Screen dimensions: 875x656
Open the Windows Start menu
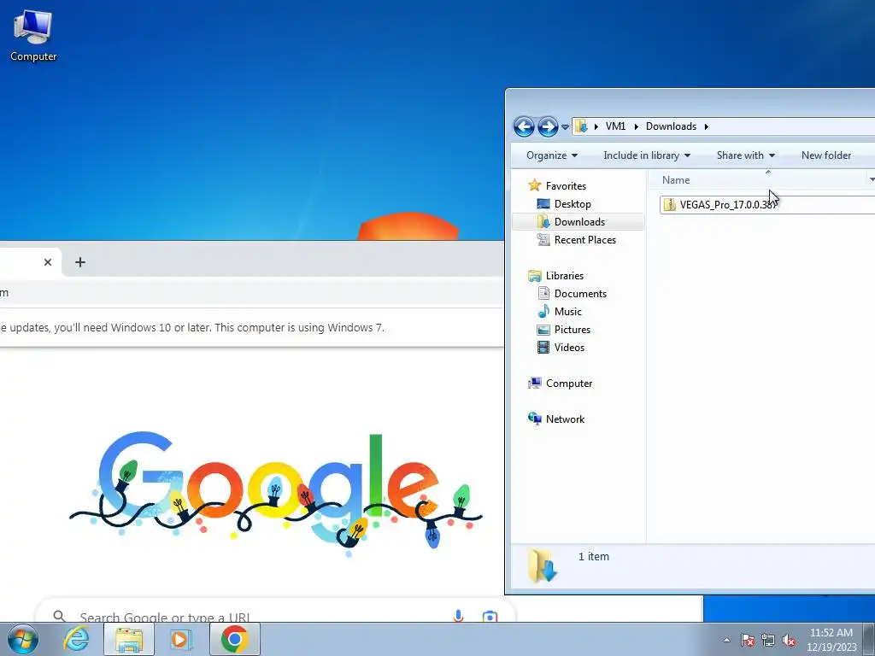(x=22, y=639)
